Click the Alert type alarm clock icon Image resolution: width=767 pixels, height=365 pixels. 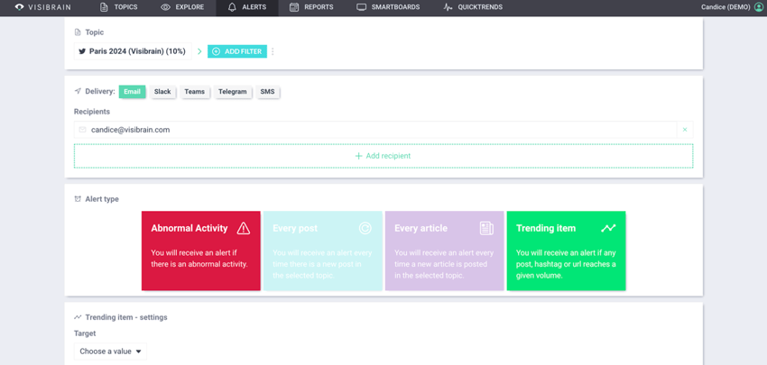pos(78,199)
